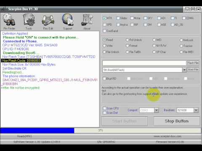
Task: Tick the Bkpt RD checkbox
Action: pos(104,78)
